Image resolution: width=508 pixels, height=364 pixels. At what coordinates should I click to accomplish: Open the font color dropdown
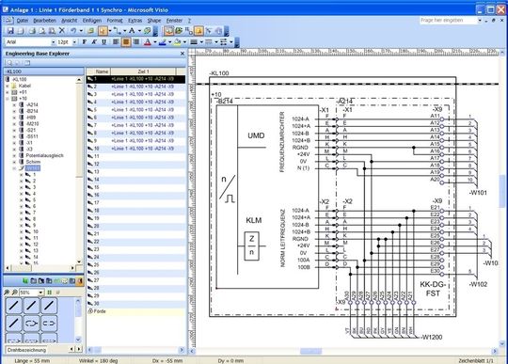click(x=155, y=42)
